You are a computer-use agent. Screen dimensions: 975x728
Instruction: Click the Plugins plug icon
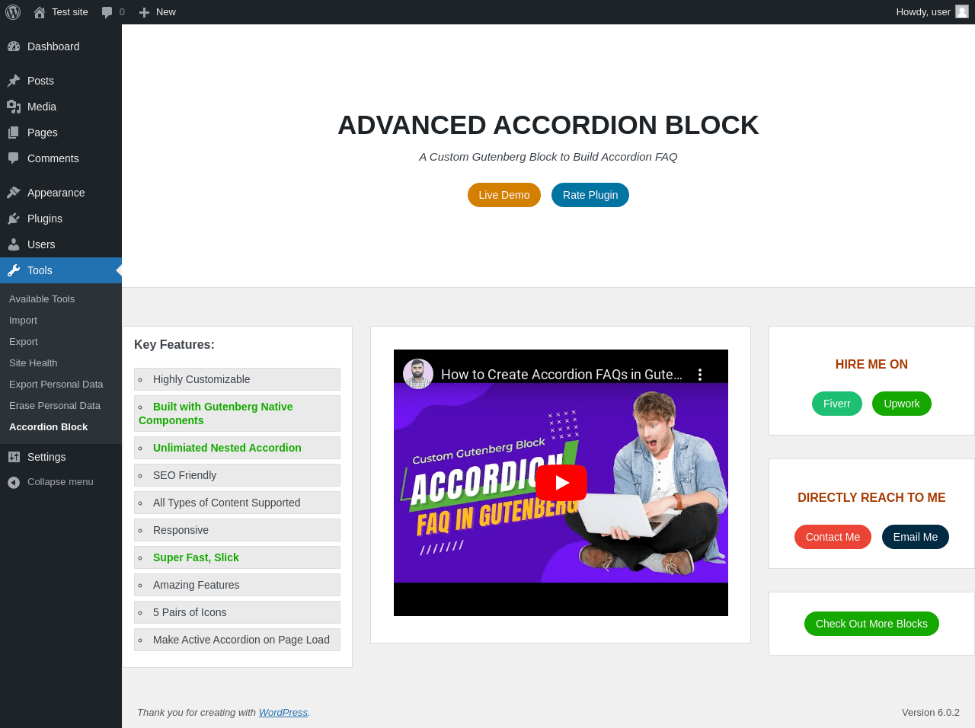pos(14,219)
